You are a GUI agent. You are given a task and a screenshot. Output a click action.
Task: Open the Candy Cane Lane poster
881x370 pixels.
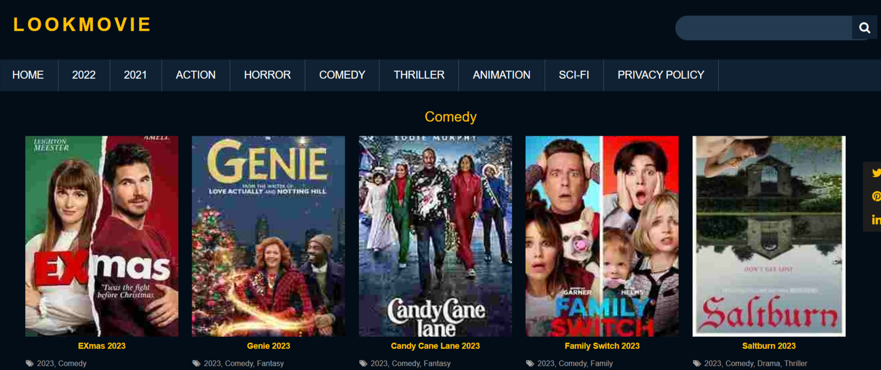click(x=435, y=236)
